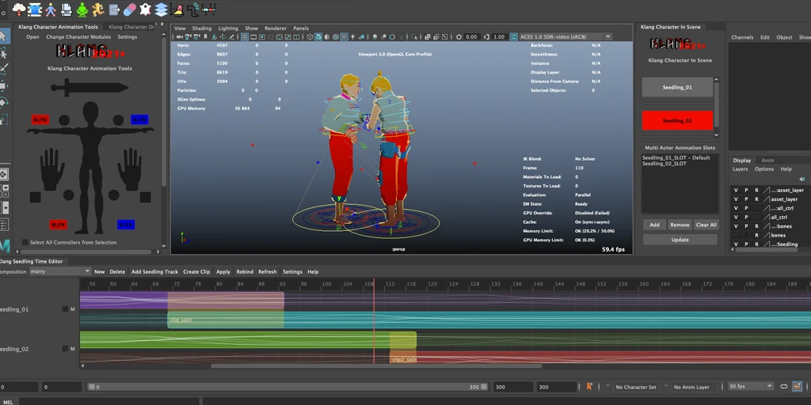Viewport: 811px width, 405px height.
Task: Open the viewport Panels menu
Action: point(300,28)
